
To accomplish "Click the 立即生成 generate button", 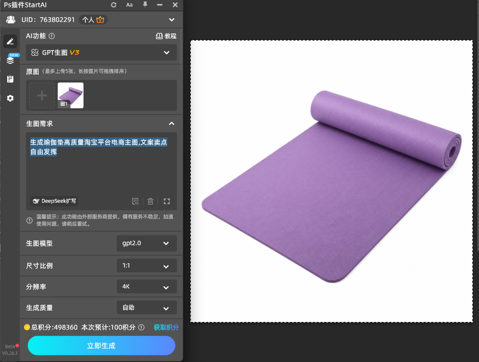I will (x=102, y=345).
